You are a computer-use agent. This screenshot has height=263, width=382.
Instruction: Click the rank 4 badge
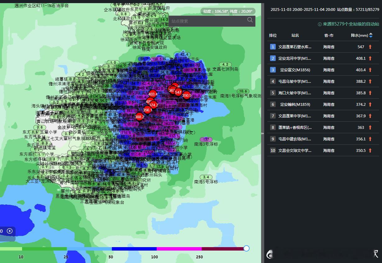pos(273,81)
